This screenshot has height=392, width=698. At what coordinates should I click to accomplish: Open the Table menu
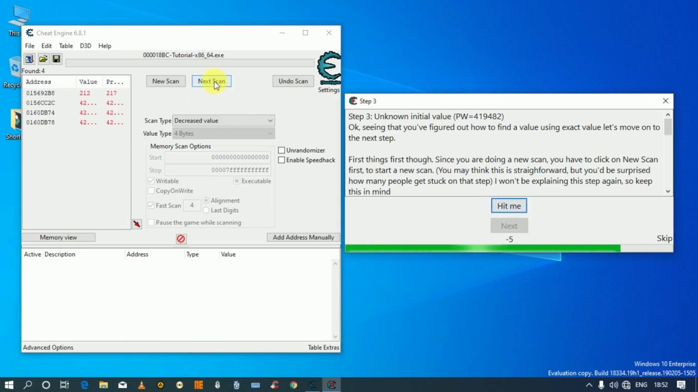coord(66,46)
